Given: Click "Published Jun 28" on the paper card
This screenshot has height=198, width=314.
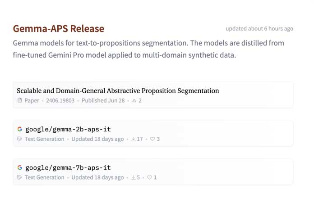Looking at the screenshot, I should 103,100.
